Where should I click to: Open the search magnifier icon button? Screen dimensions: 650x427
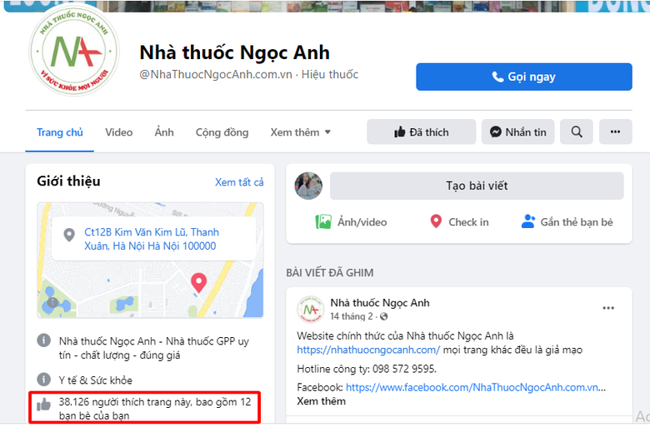click(x=576, y=132)
